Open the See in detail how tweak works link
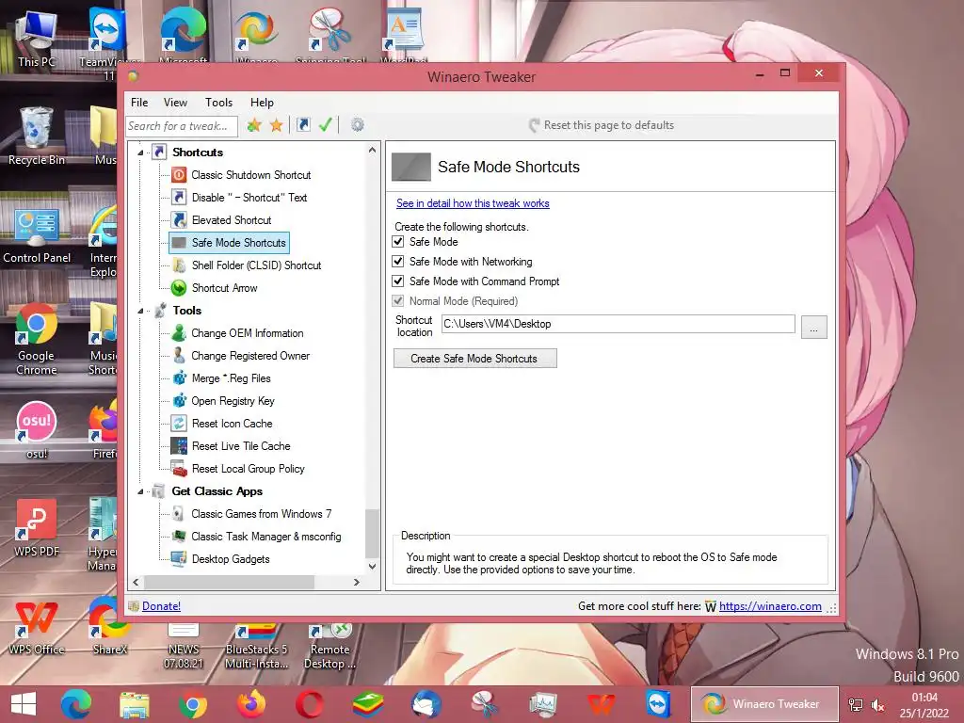Image resolution: width=964 pixels, height=723 pixels. click(x=473, y=203)
